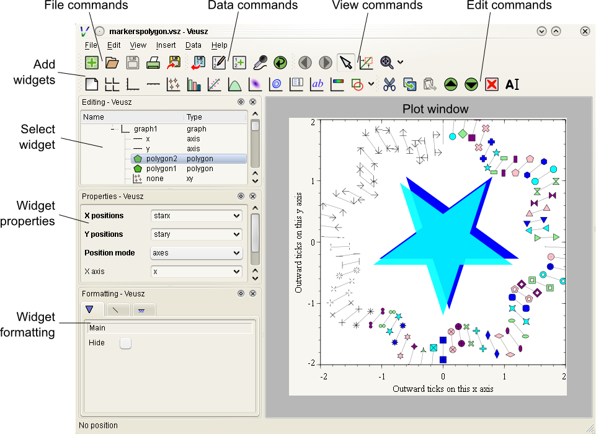Cut the selected widget with scissors icon

[389, 84]
